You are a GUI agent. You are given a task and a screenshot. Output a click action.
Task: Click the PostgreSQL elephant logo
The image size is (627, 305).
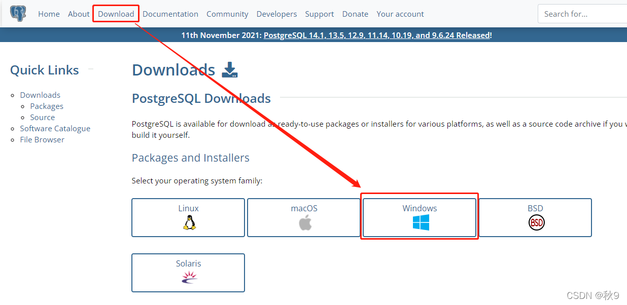pos(17,12)
